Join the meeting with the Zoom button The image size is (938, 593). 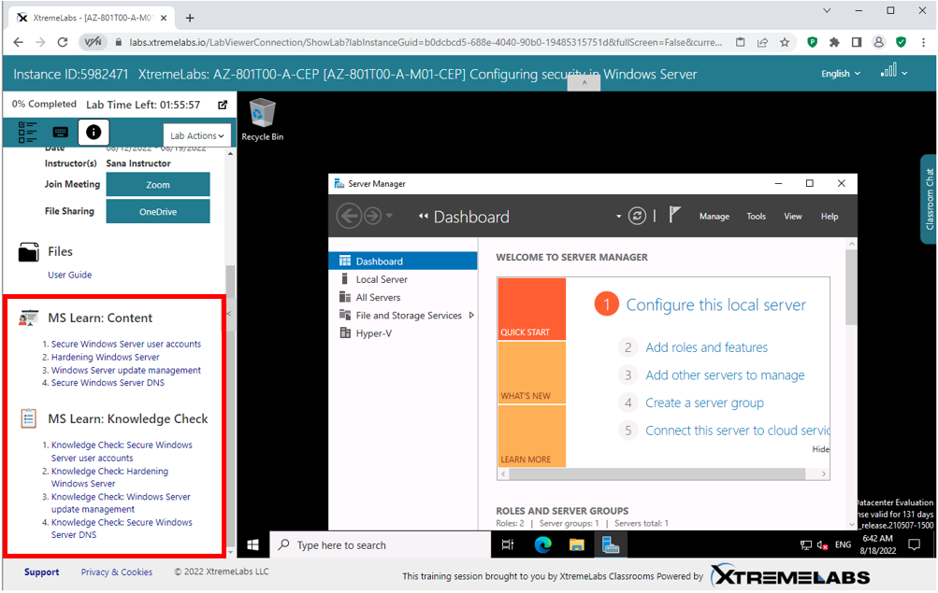point(157,185)
